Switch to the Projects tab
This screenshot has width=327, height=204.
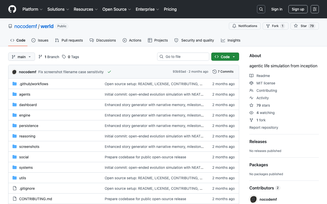pyautogui.click(x=158, y=40)
